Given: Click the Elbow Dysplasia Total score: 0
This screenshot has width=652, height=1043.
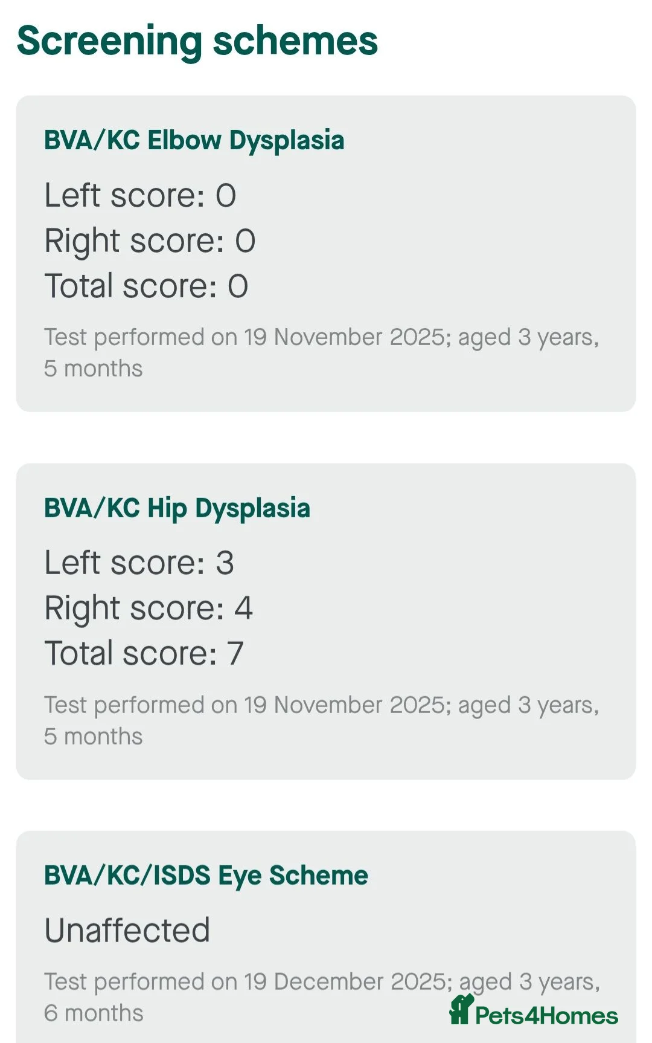Looking at the screenshot, I should point(147,286).
